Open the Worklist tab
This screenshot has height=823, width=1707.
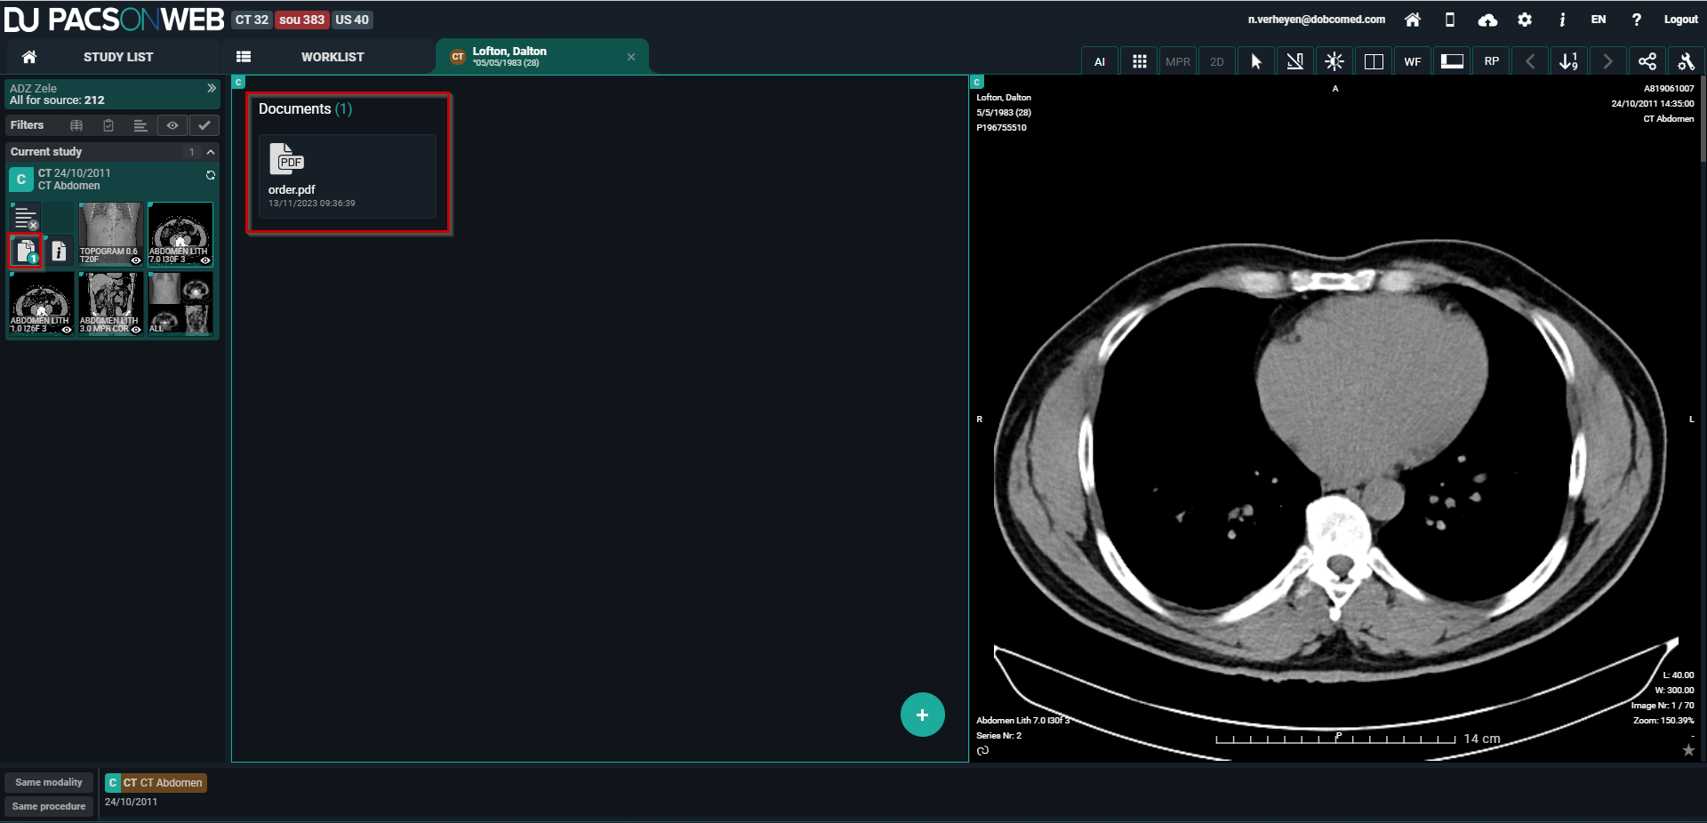[x=332, y=57]
